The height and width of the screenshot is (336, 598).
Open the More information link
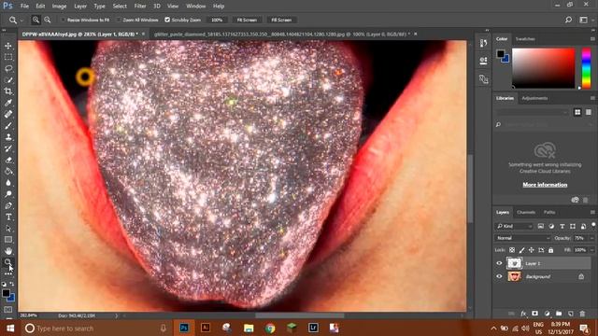tap(545, 185)
